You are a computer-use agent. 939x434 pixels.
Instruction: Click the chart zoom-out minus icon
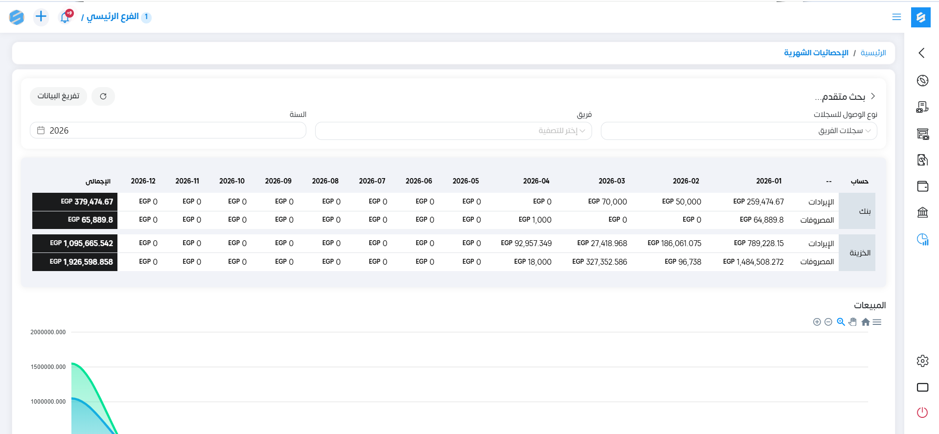point(828,322)
